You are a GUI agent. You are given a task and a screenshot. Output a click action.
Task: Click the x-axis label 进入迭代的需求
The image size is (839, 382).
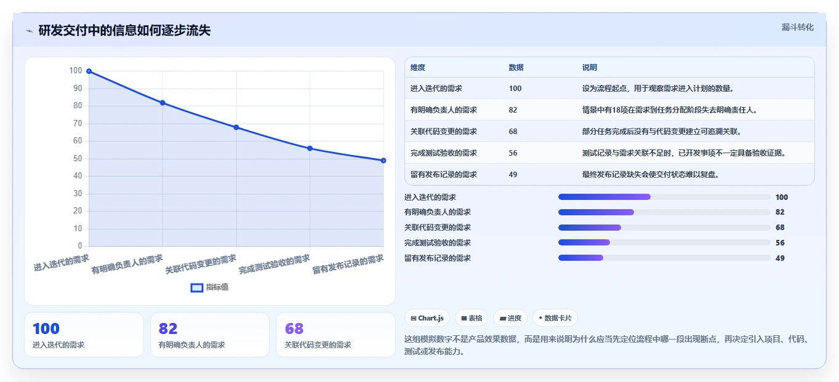coord(61,263)
